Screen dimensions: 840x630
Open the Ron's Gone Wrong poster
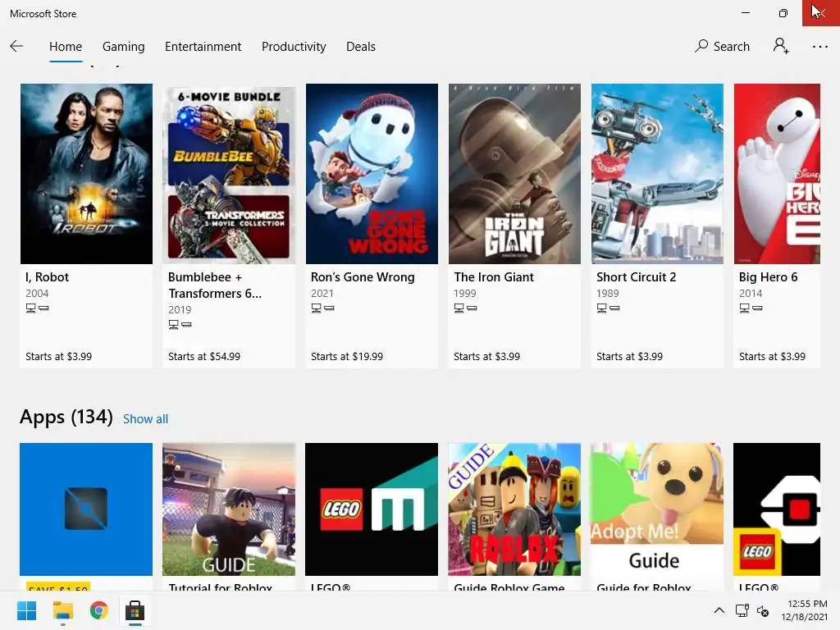pos(372,174)
